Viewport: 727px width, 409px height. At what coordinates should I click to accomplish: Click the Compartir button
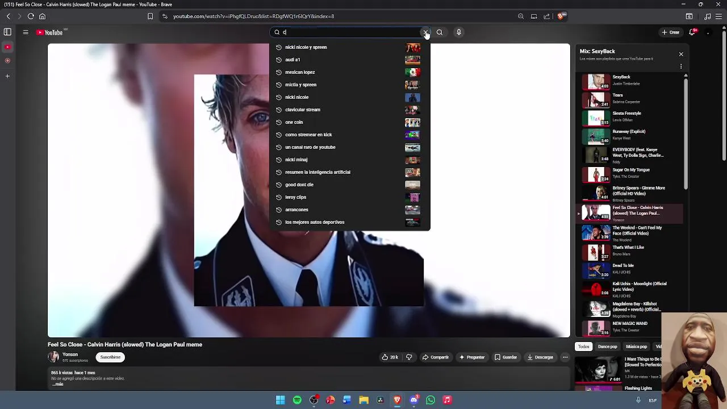coord(436,357)
